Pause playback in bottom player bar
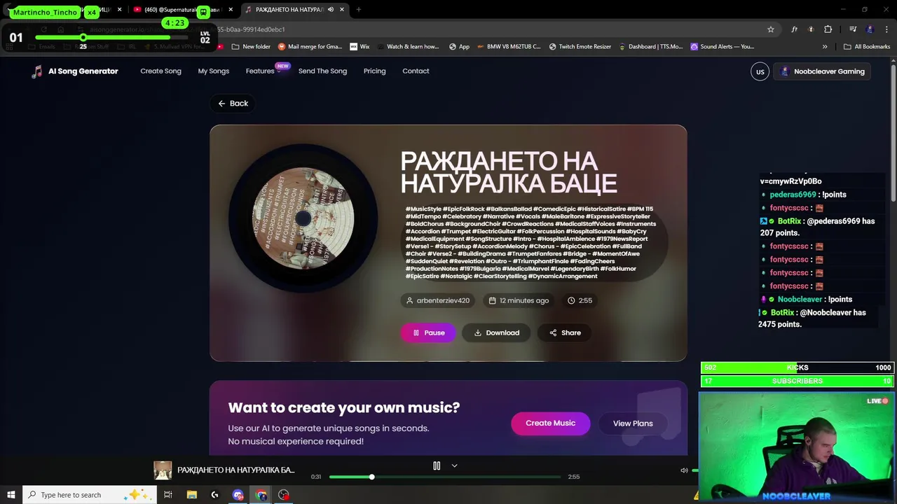 coord(437,465)
